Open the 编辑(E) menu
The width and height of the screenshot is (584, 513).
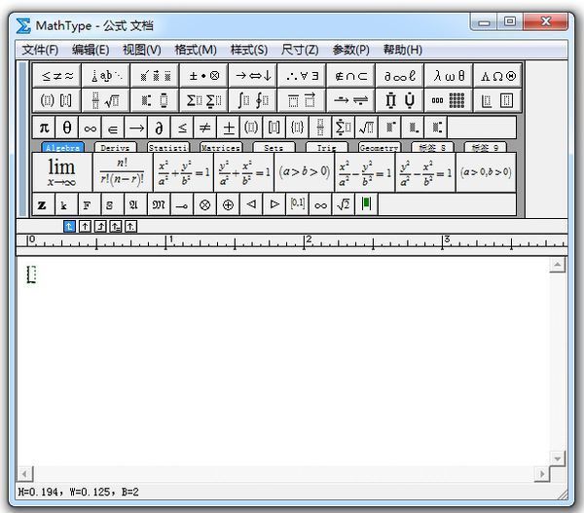(x=91, y=50)
